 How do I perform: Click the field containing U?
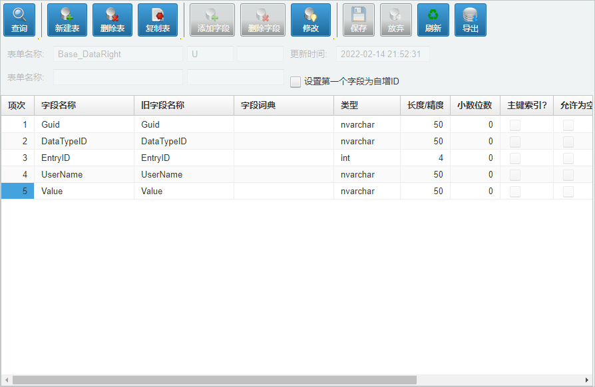(x=210, y=55)
